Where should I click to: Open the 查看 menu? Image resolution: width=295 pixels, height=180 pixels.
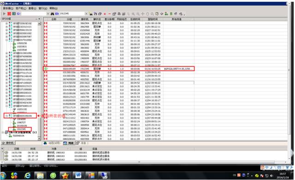tap(32, 8)
